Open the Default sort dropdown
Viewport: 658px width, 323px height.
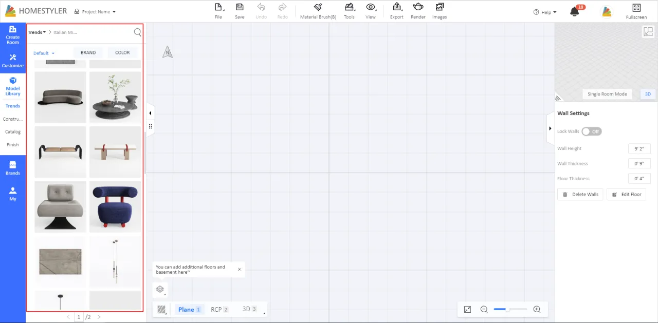tap(44, 53)
